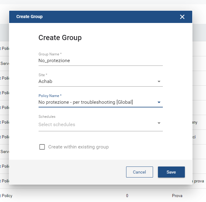Enable the Create within existing group checkbox

[x=42, y=147]
